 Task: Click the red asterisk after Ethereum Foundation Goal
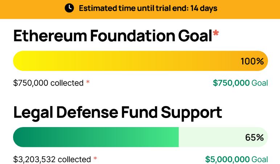click(x=216, y=34)
